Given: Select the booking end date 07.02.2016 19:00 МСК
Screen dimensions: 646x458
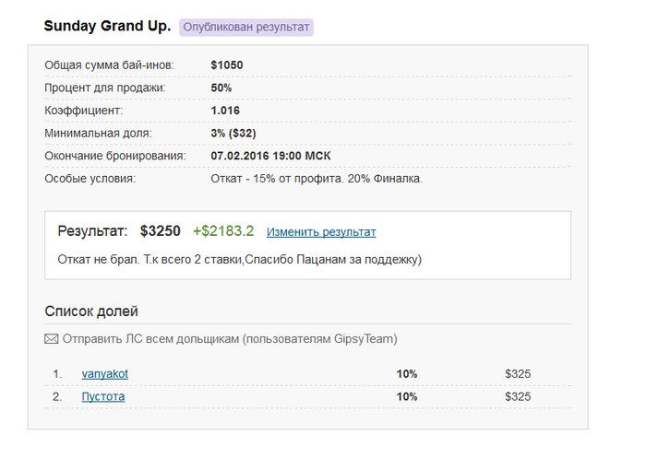Looking at the screenshot, I should 278,156.
